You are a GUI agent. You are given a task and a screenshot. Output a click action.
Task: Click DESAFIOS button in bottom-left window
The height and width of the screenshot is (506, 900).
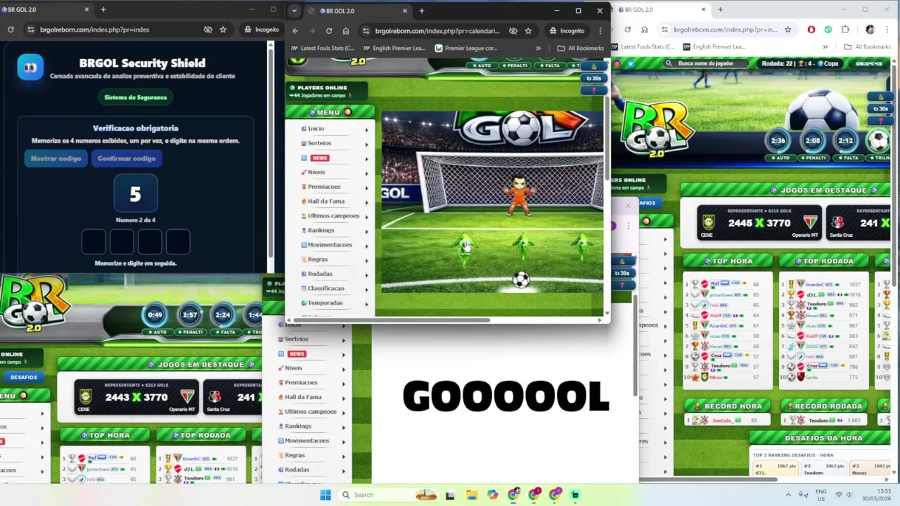[x=23, y=377]
